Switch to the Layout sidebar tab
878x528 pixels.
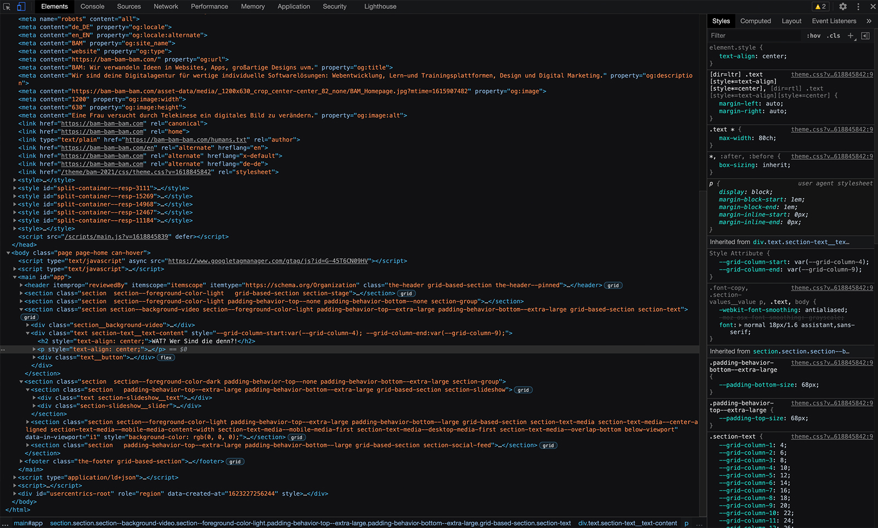791,21
